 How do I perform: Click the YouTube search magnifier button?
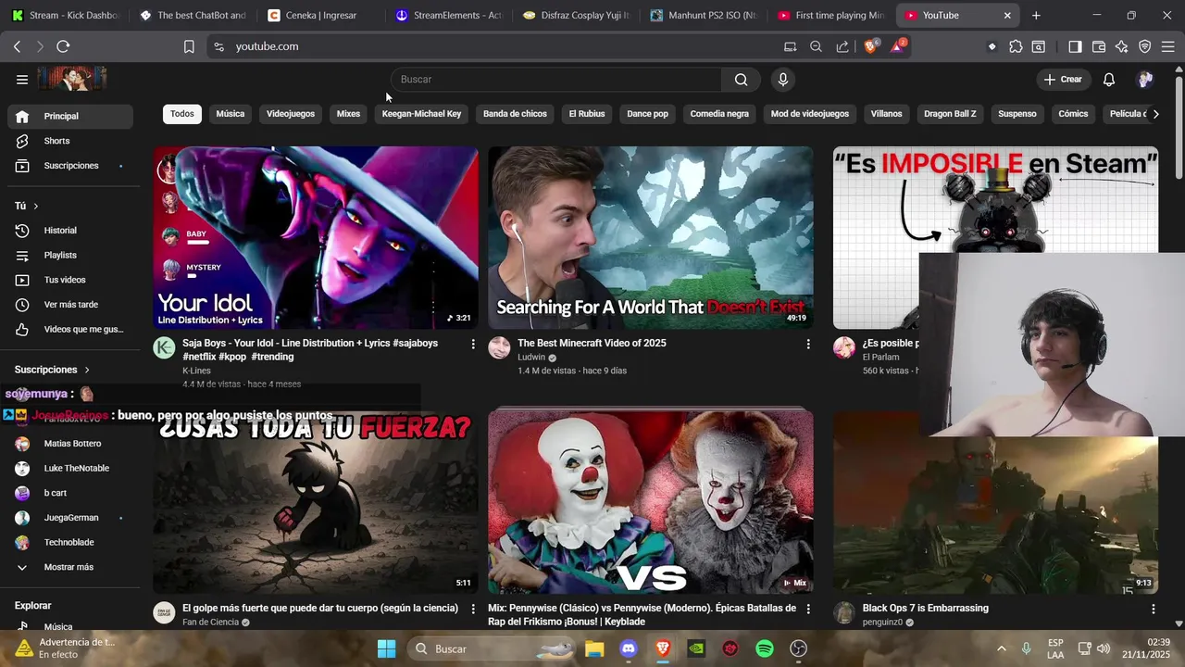tap(741, 80)
